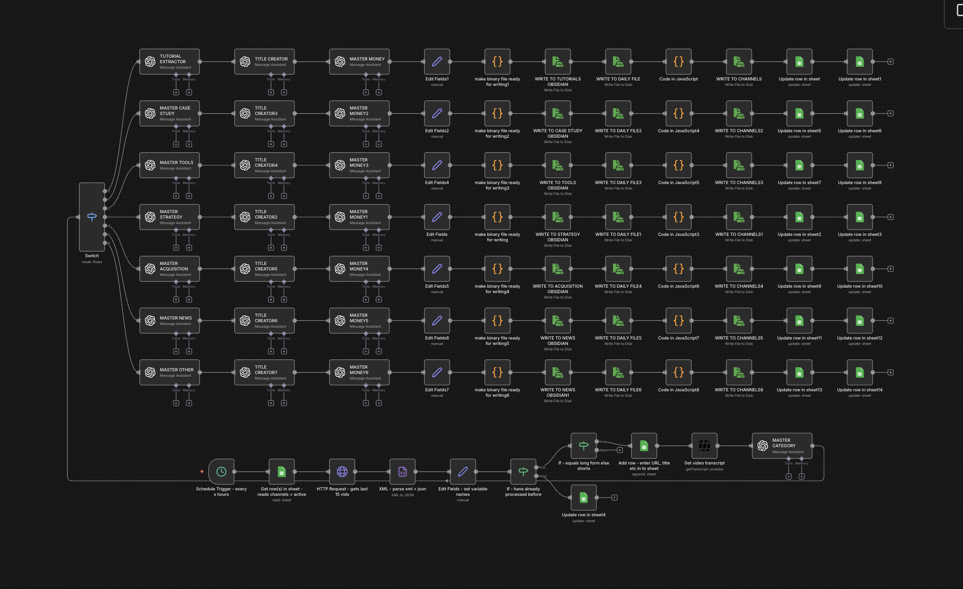Screen dimensions: 963x589
Task: Select WRITE TO TUTORIALS OBSIDIAN node
Action: (557, 61)
